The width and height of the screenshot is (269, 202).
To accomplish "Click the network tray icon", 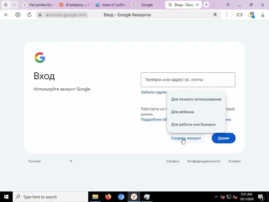I will (229, 197).
